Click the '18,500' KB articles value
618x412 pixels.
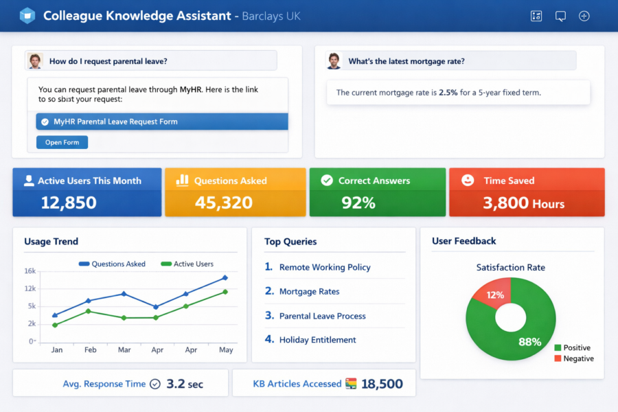382,384
